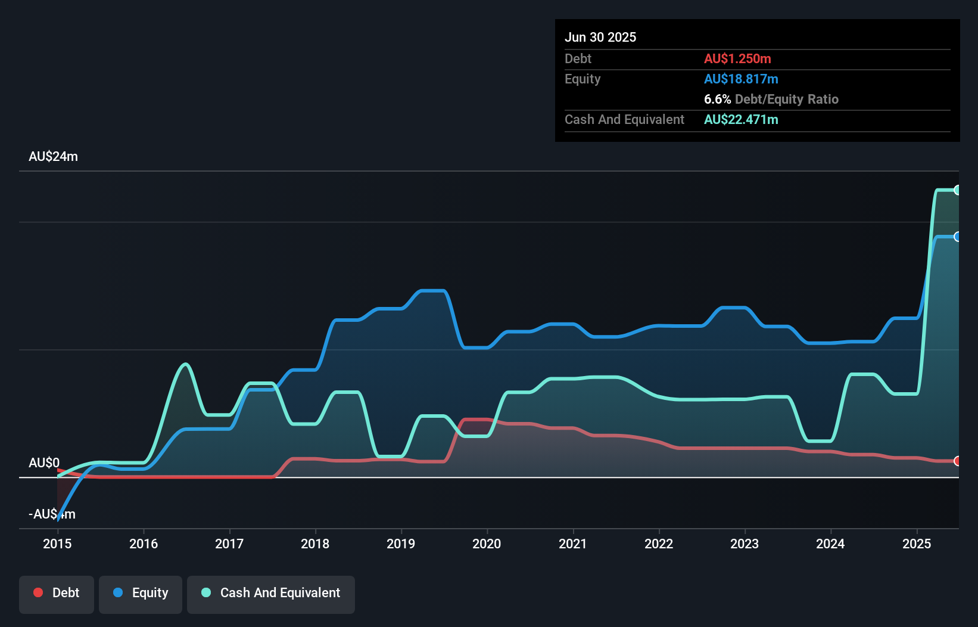Click the teal Cash And Equivalent legend dot
The image size is (978, 627).
205,592
